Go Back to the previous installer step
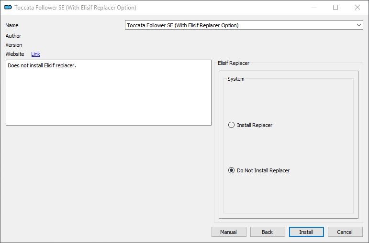This screenshot has width=369, height=243. (268, 232)
